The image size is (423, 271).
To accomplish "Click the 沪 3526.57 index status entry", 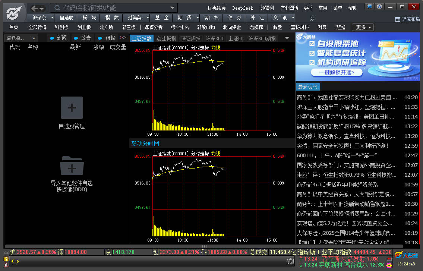I will coord(33,252).
